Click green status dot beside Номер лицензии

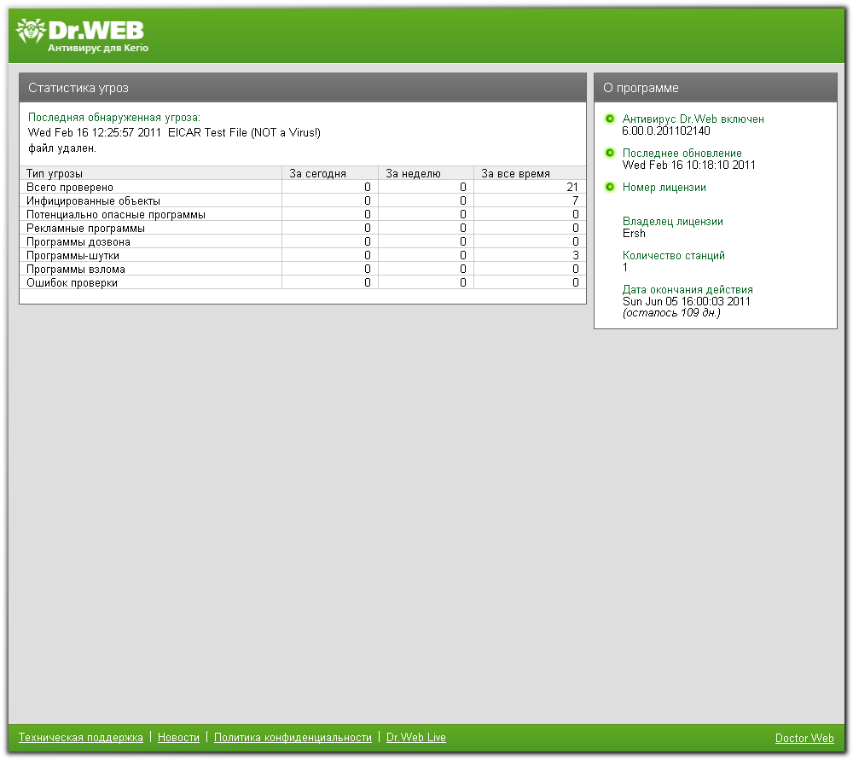[610, 187]
